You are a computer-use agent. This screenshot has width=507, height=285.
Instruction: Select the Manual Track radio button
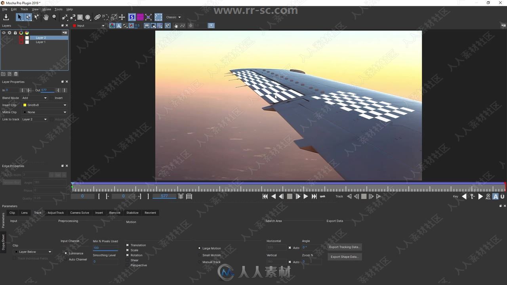(199, 262)
